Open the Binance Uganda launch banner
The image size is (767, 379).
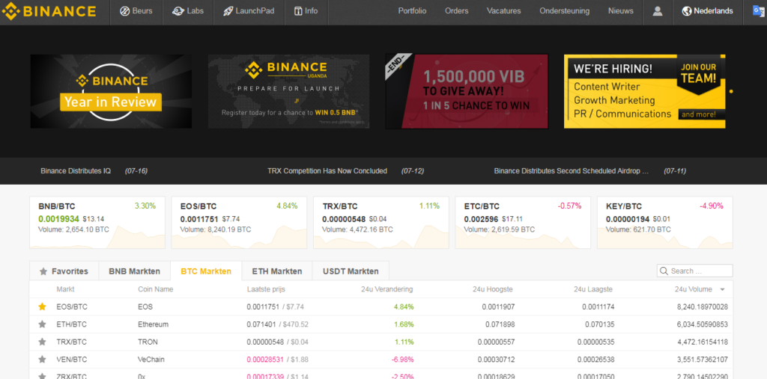pos(288,91)
